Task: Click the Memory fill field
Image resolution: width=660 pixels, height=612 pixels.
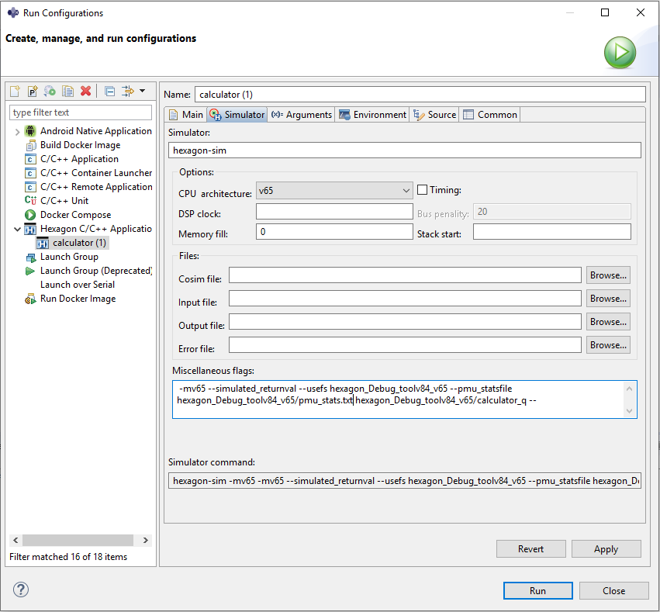Action: pos(334,231)
